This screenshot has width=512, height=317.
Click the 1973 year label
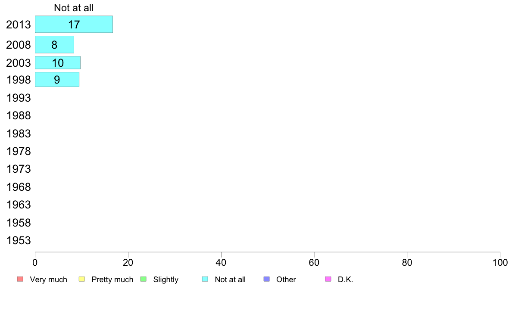(18, 169)
